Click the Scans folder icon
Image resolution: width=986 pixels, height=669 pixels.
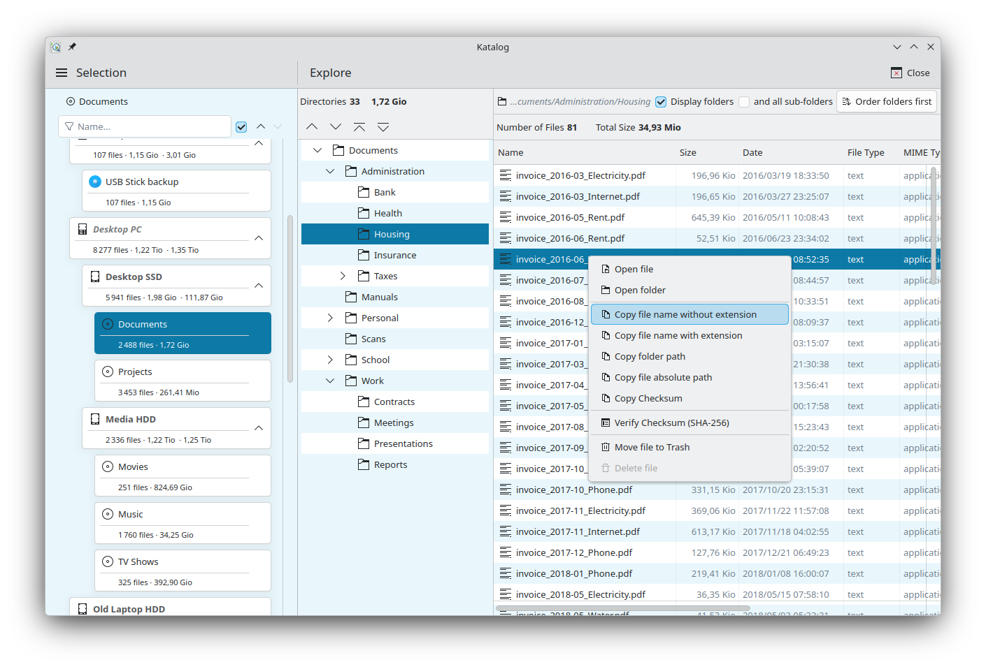pos(351,339)
